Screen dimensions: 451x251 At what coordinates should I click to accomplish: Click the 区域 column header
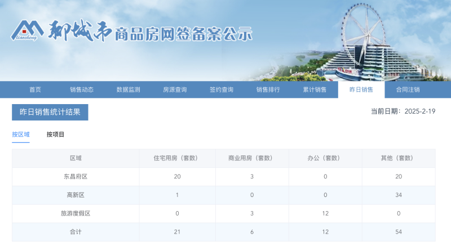click(x=76, y=158)
